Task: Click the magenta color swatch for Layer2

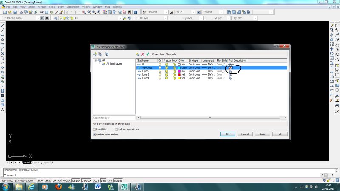Action: [179, 71]
